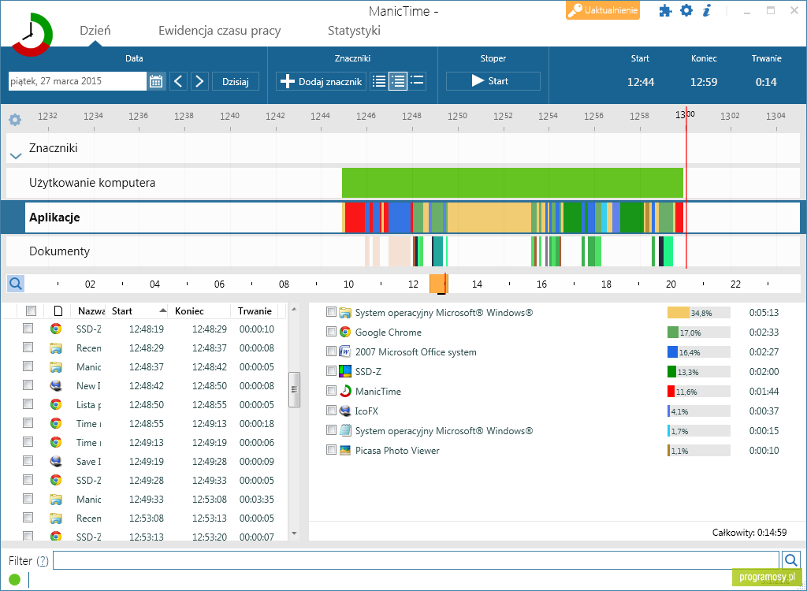Click the Microsoft Office Word icon in summary

[x=345, y=351]
